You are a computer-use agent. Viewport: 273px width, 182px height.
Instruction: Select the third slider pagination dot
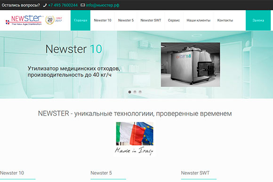coord(140,92)
